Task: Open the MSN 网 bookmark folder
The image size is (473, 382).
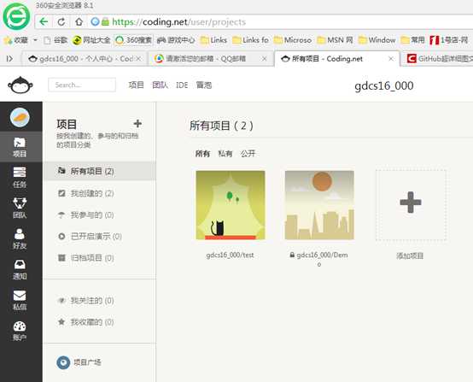Action: [x=335, y=40]
